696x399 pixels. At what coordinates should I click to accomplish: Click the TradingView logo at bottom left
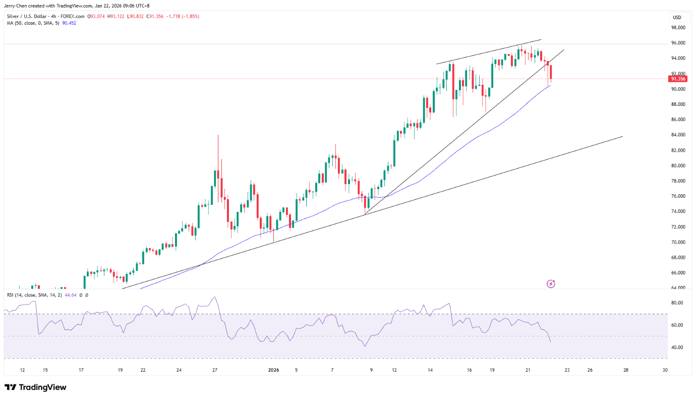pyautogui.click(x=35, y=387)
